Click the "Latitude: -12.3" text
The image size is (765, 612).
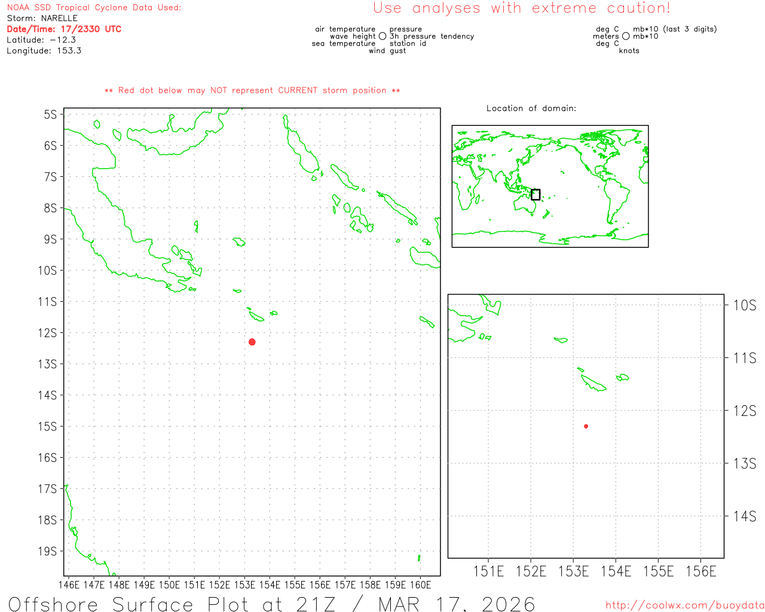(x=41, y=40)
